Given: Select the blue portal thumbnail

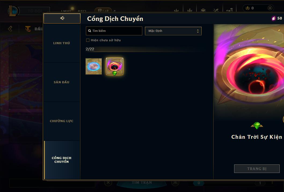Looking at the screenshot, I should tap(94, 66).
